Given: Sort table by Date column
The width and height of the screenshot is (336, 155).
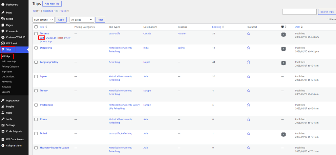Looking at the screenshot, I should (x=299, y=27).
